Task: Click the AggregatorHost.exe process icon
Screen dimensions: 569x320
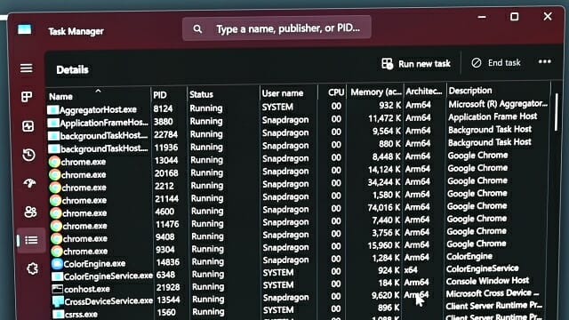Action: [53, 109]
